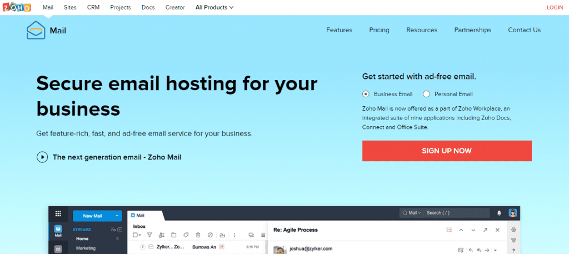
Task: Click the move-to-folder icon in Inbox toolbar
Action: (173, 235)
